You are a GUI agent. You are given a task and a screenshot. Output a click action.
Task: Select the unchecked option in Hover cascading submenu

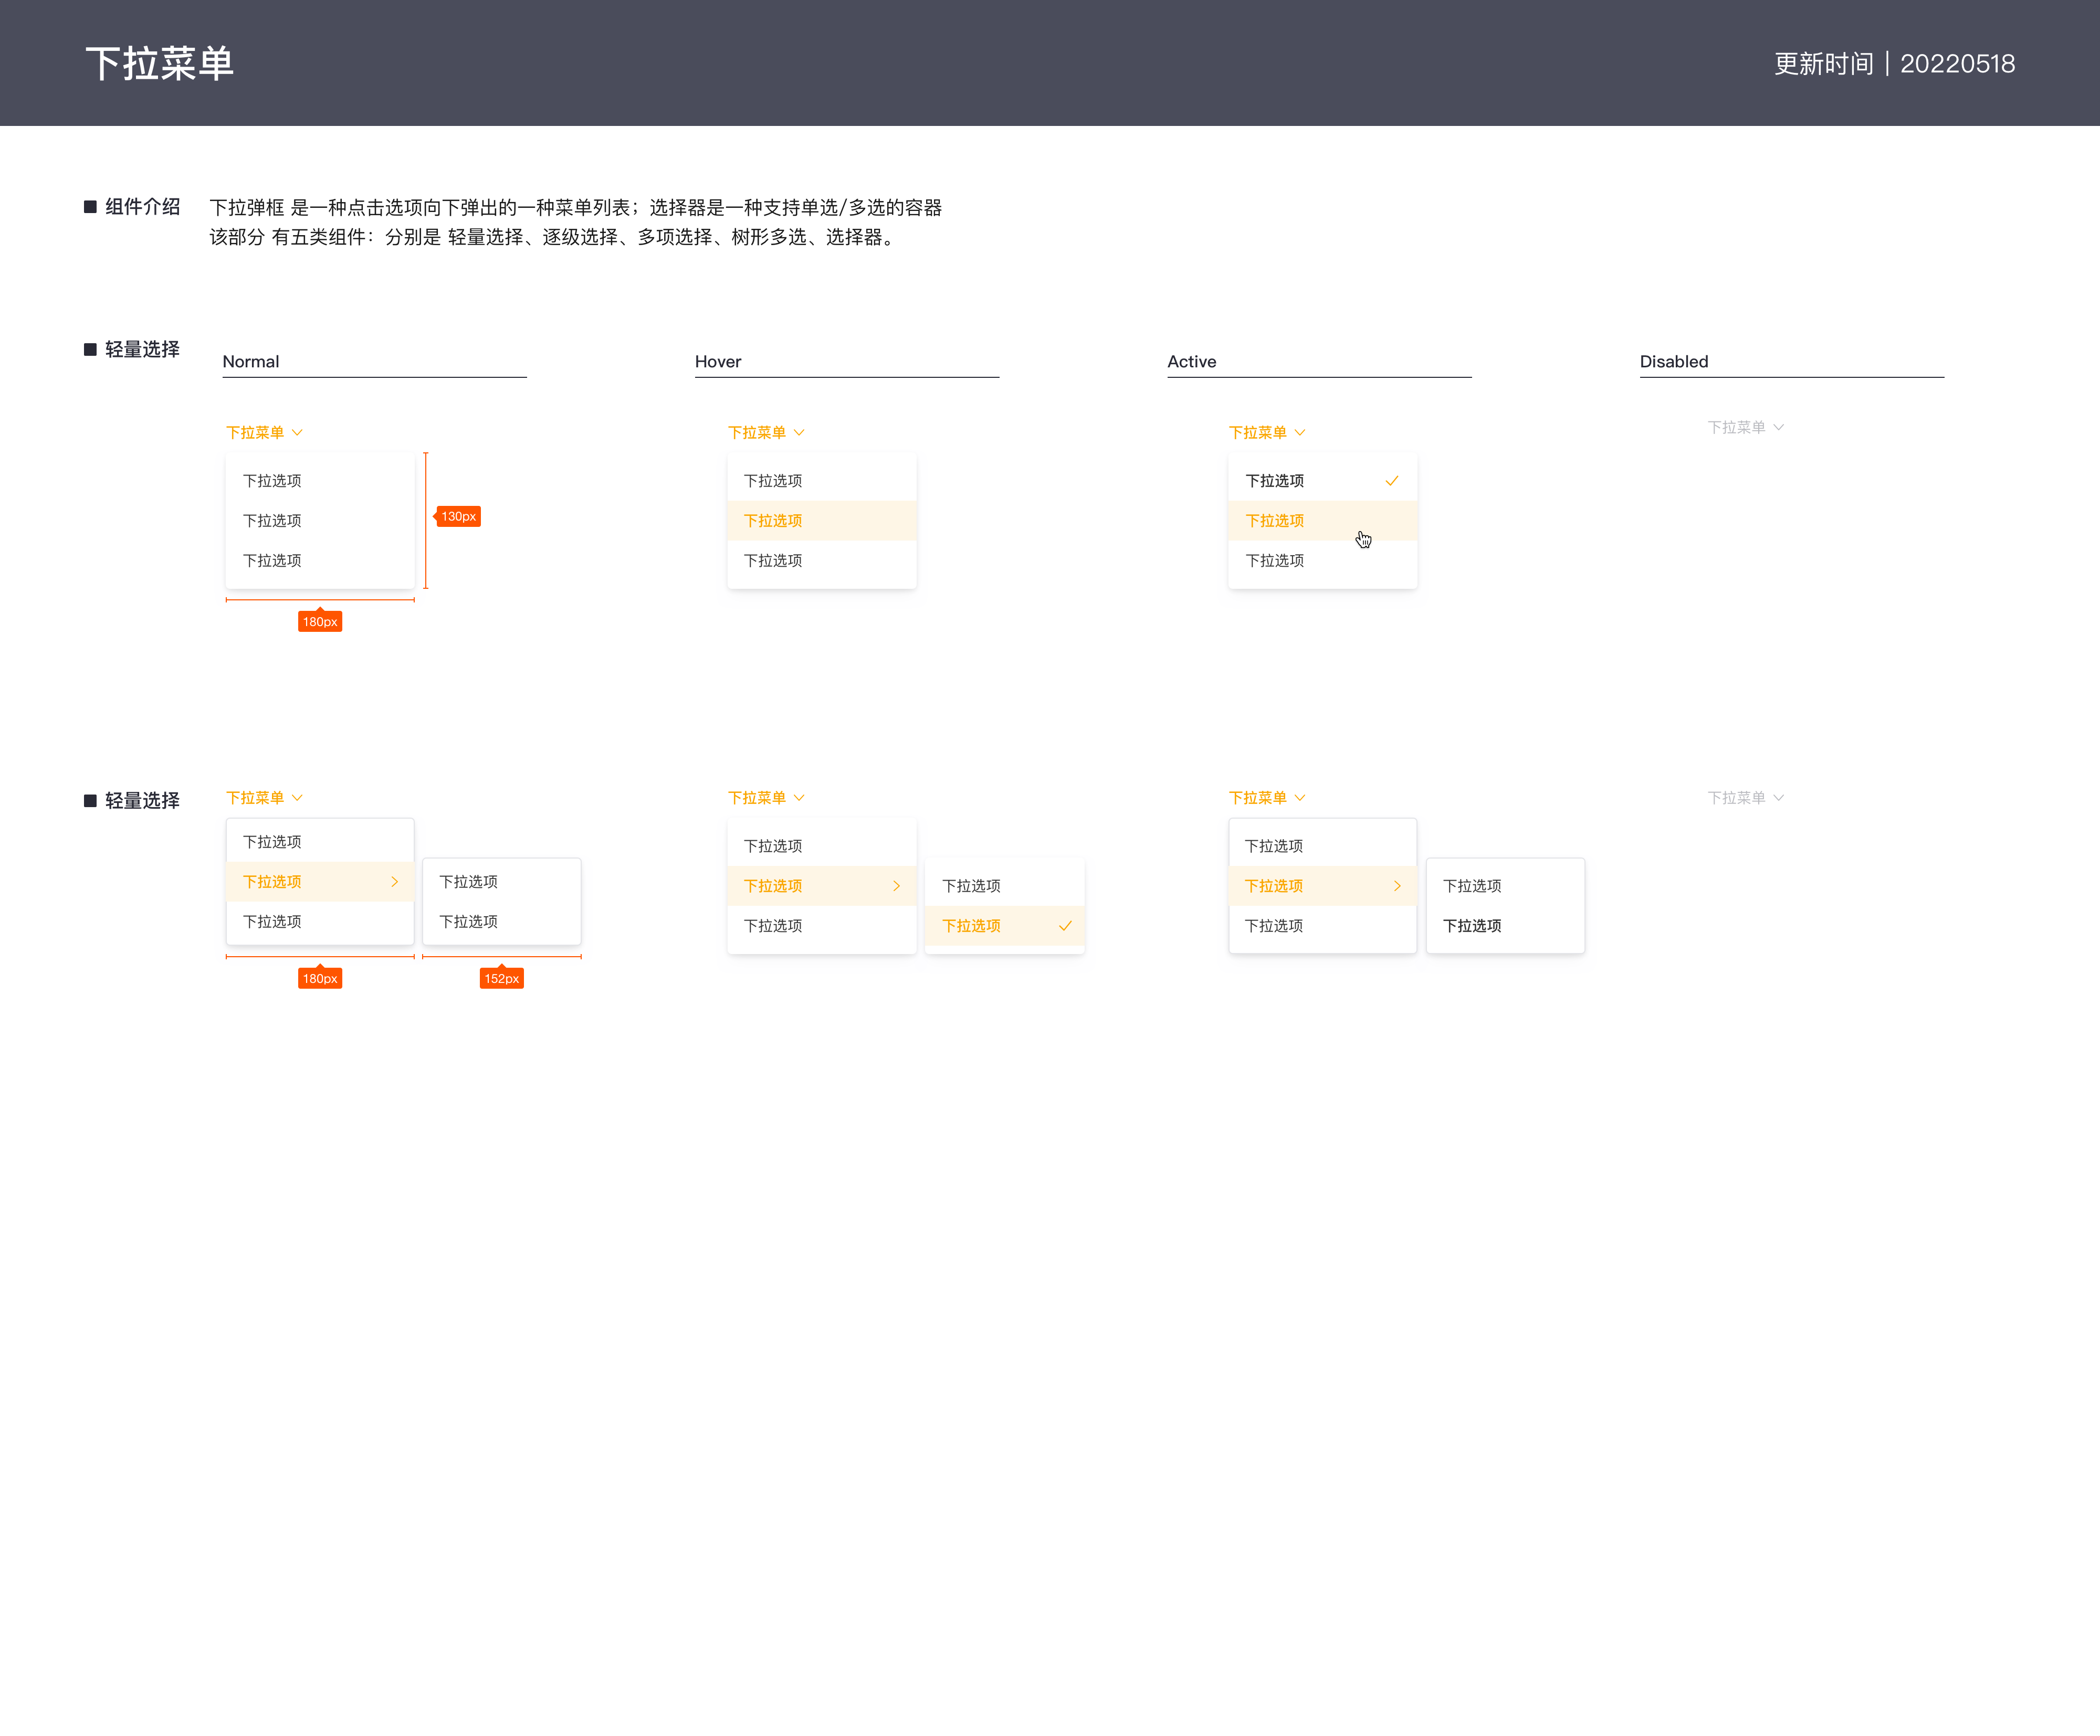1005,885
